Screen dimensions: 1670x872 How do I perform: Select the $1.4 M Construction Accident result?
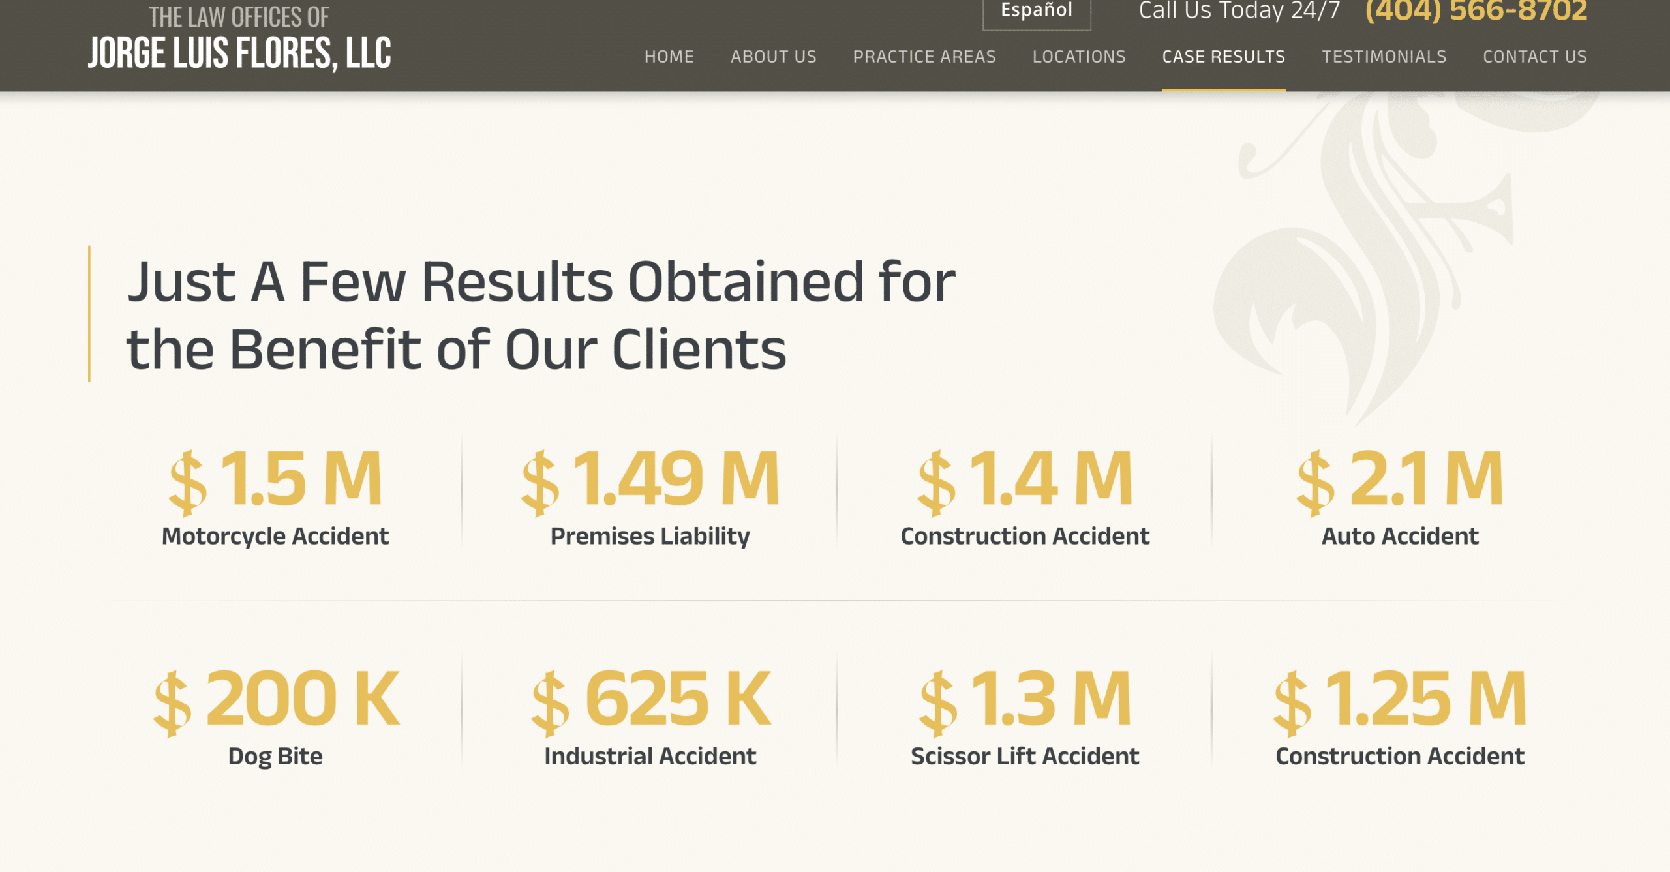[x=1024, y=496]
